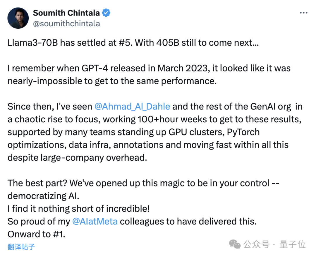Click the 量子位 watermark text
This screenshot has width=316, height=257.
(x=293, y=244)
